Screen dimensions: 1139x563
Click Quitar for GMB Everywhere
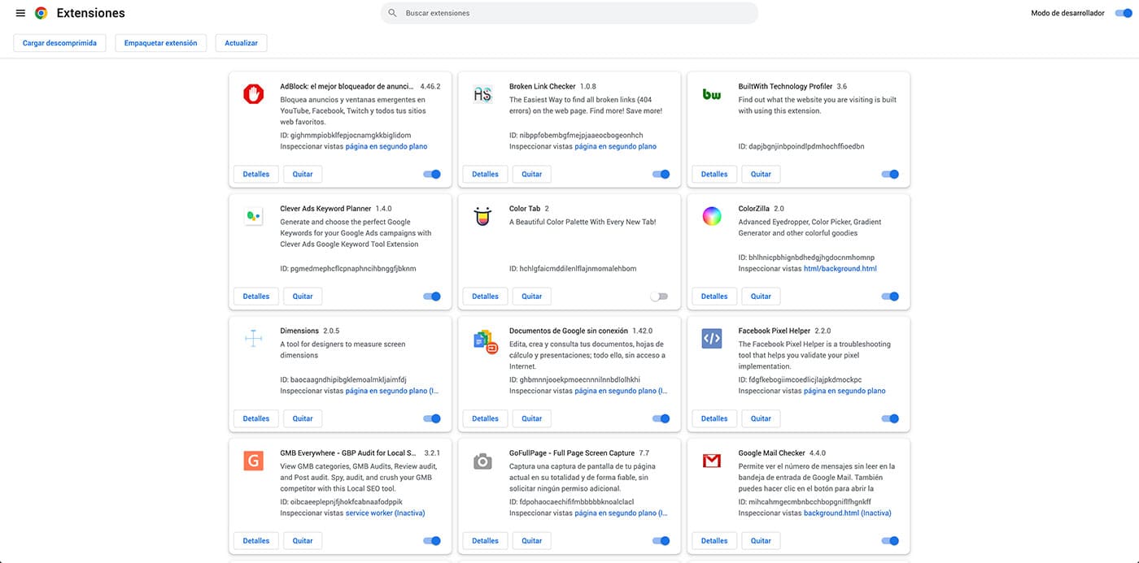click(x=303, y=540)
